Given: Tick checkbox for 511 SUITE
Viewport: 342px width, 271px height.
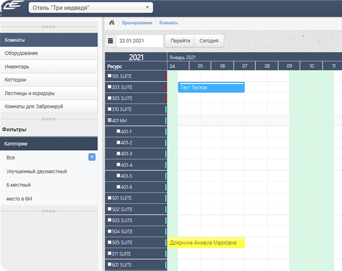Looking at the screenshot, I should pyautogui.click(x=110, y=253).
